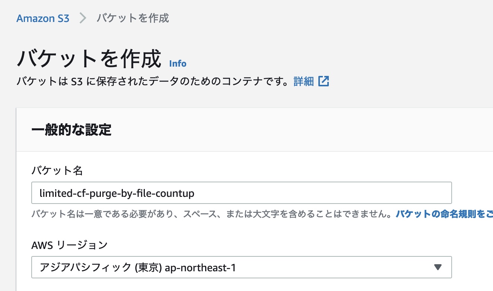Click the region dropdown triangle arrow
This screenshot has width=493, height=291.
[438, 267]
